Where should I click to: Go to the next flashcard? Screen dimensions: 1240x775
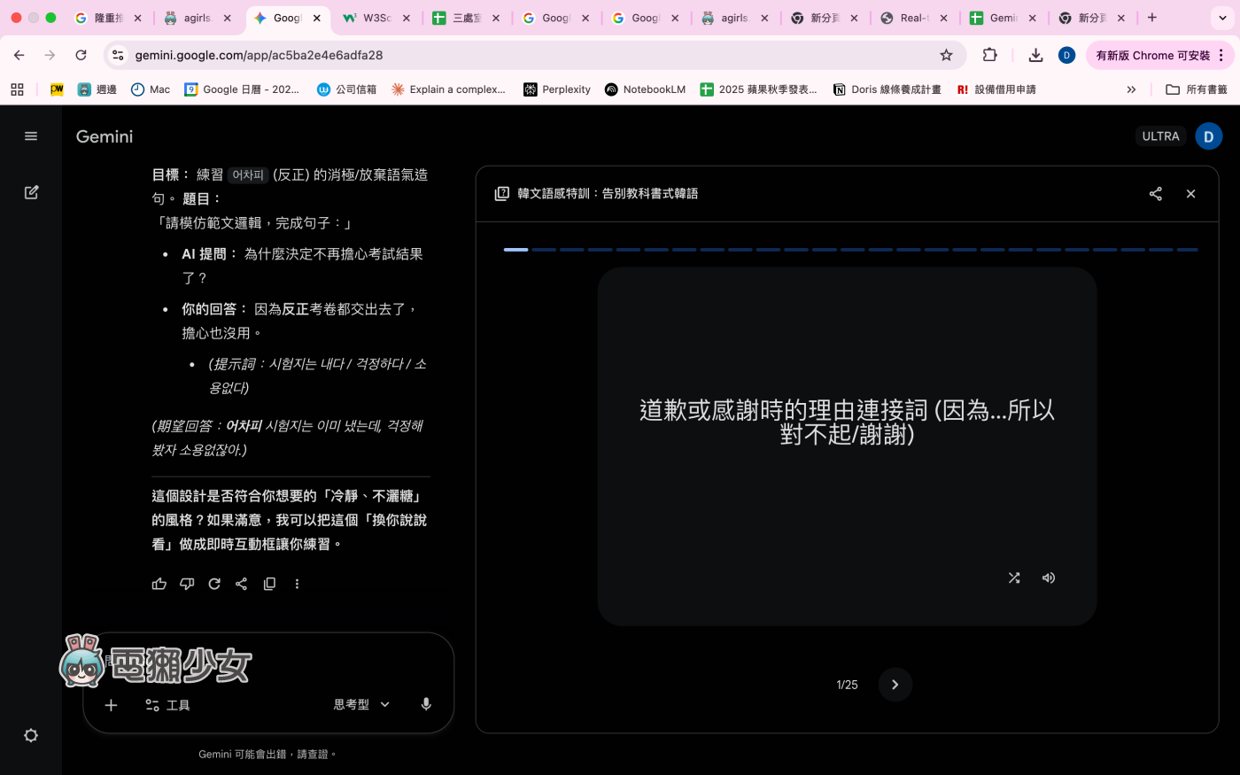(x=895, y=685)
